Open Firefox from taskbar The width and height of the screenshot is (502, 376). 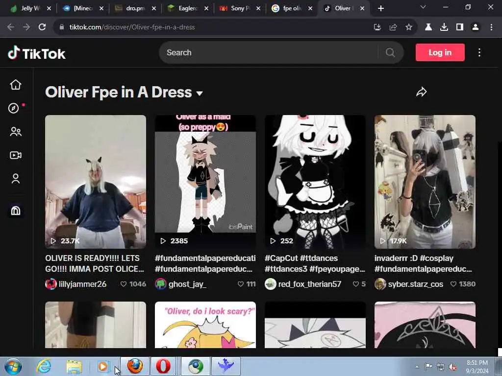(x=135, y=366)
